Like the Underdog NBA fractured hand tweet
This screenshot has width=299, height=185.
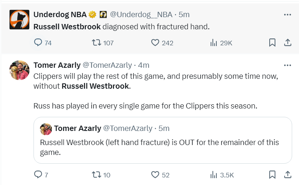[155, 43]
